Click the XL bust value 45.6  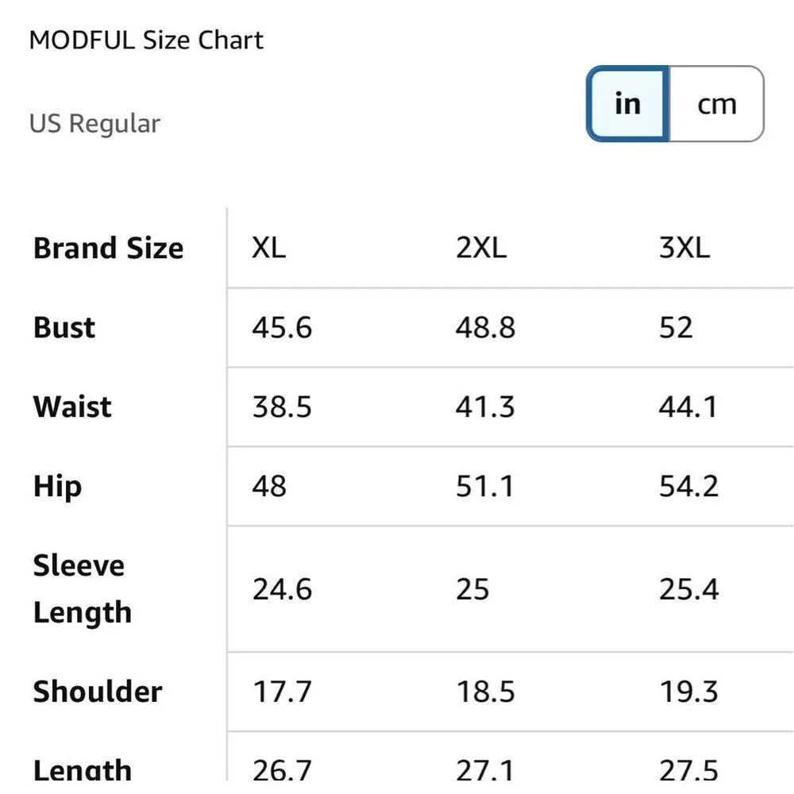tap(282, 328)
